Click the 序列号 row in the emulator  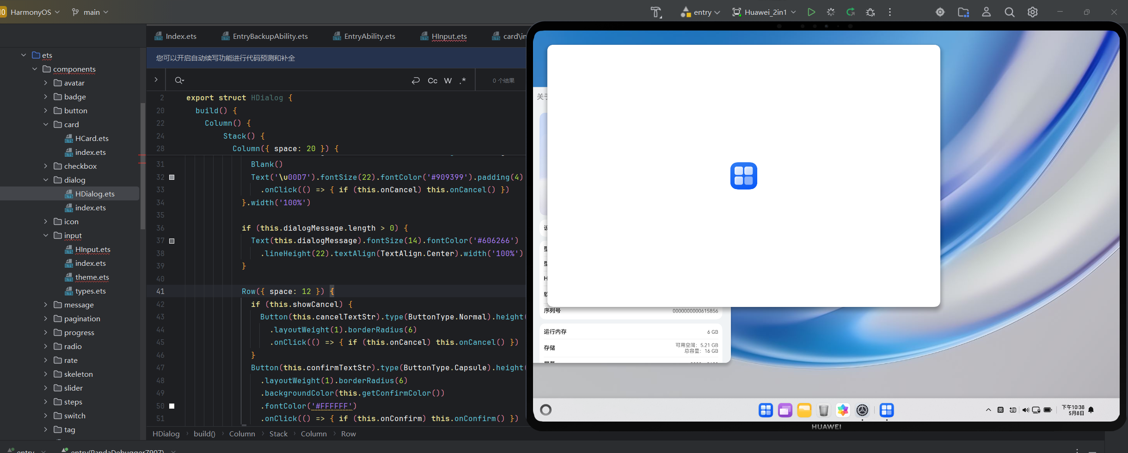pyautogui.click(x=631, y=311)
